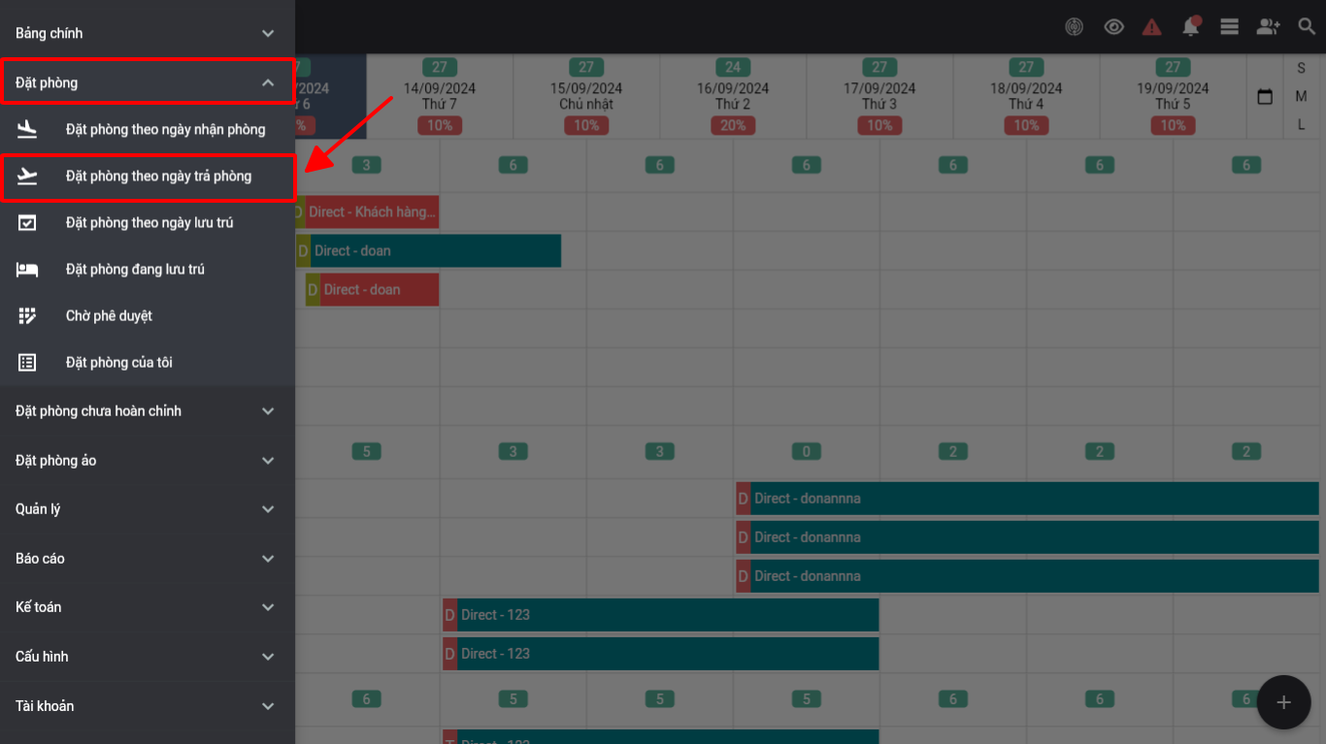Expand the Báo cáo section
The width and height of the screenshot is (1326, 744).
pyautogui.click(x=148, y=559)
